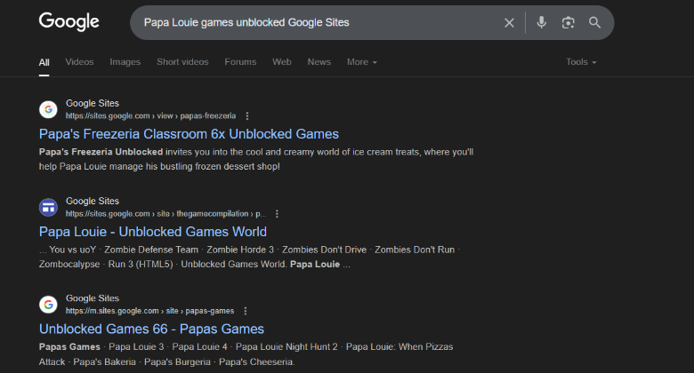
Task: Clear the search box text
Action: pos(509,22)
